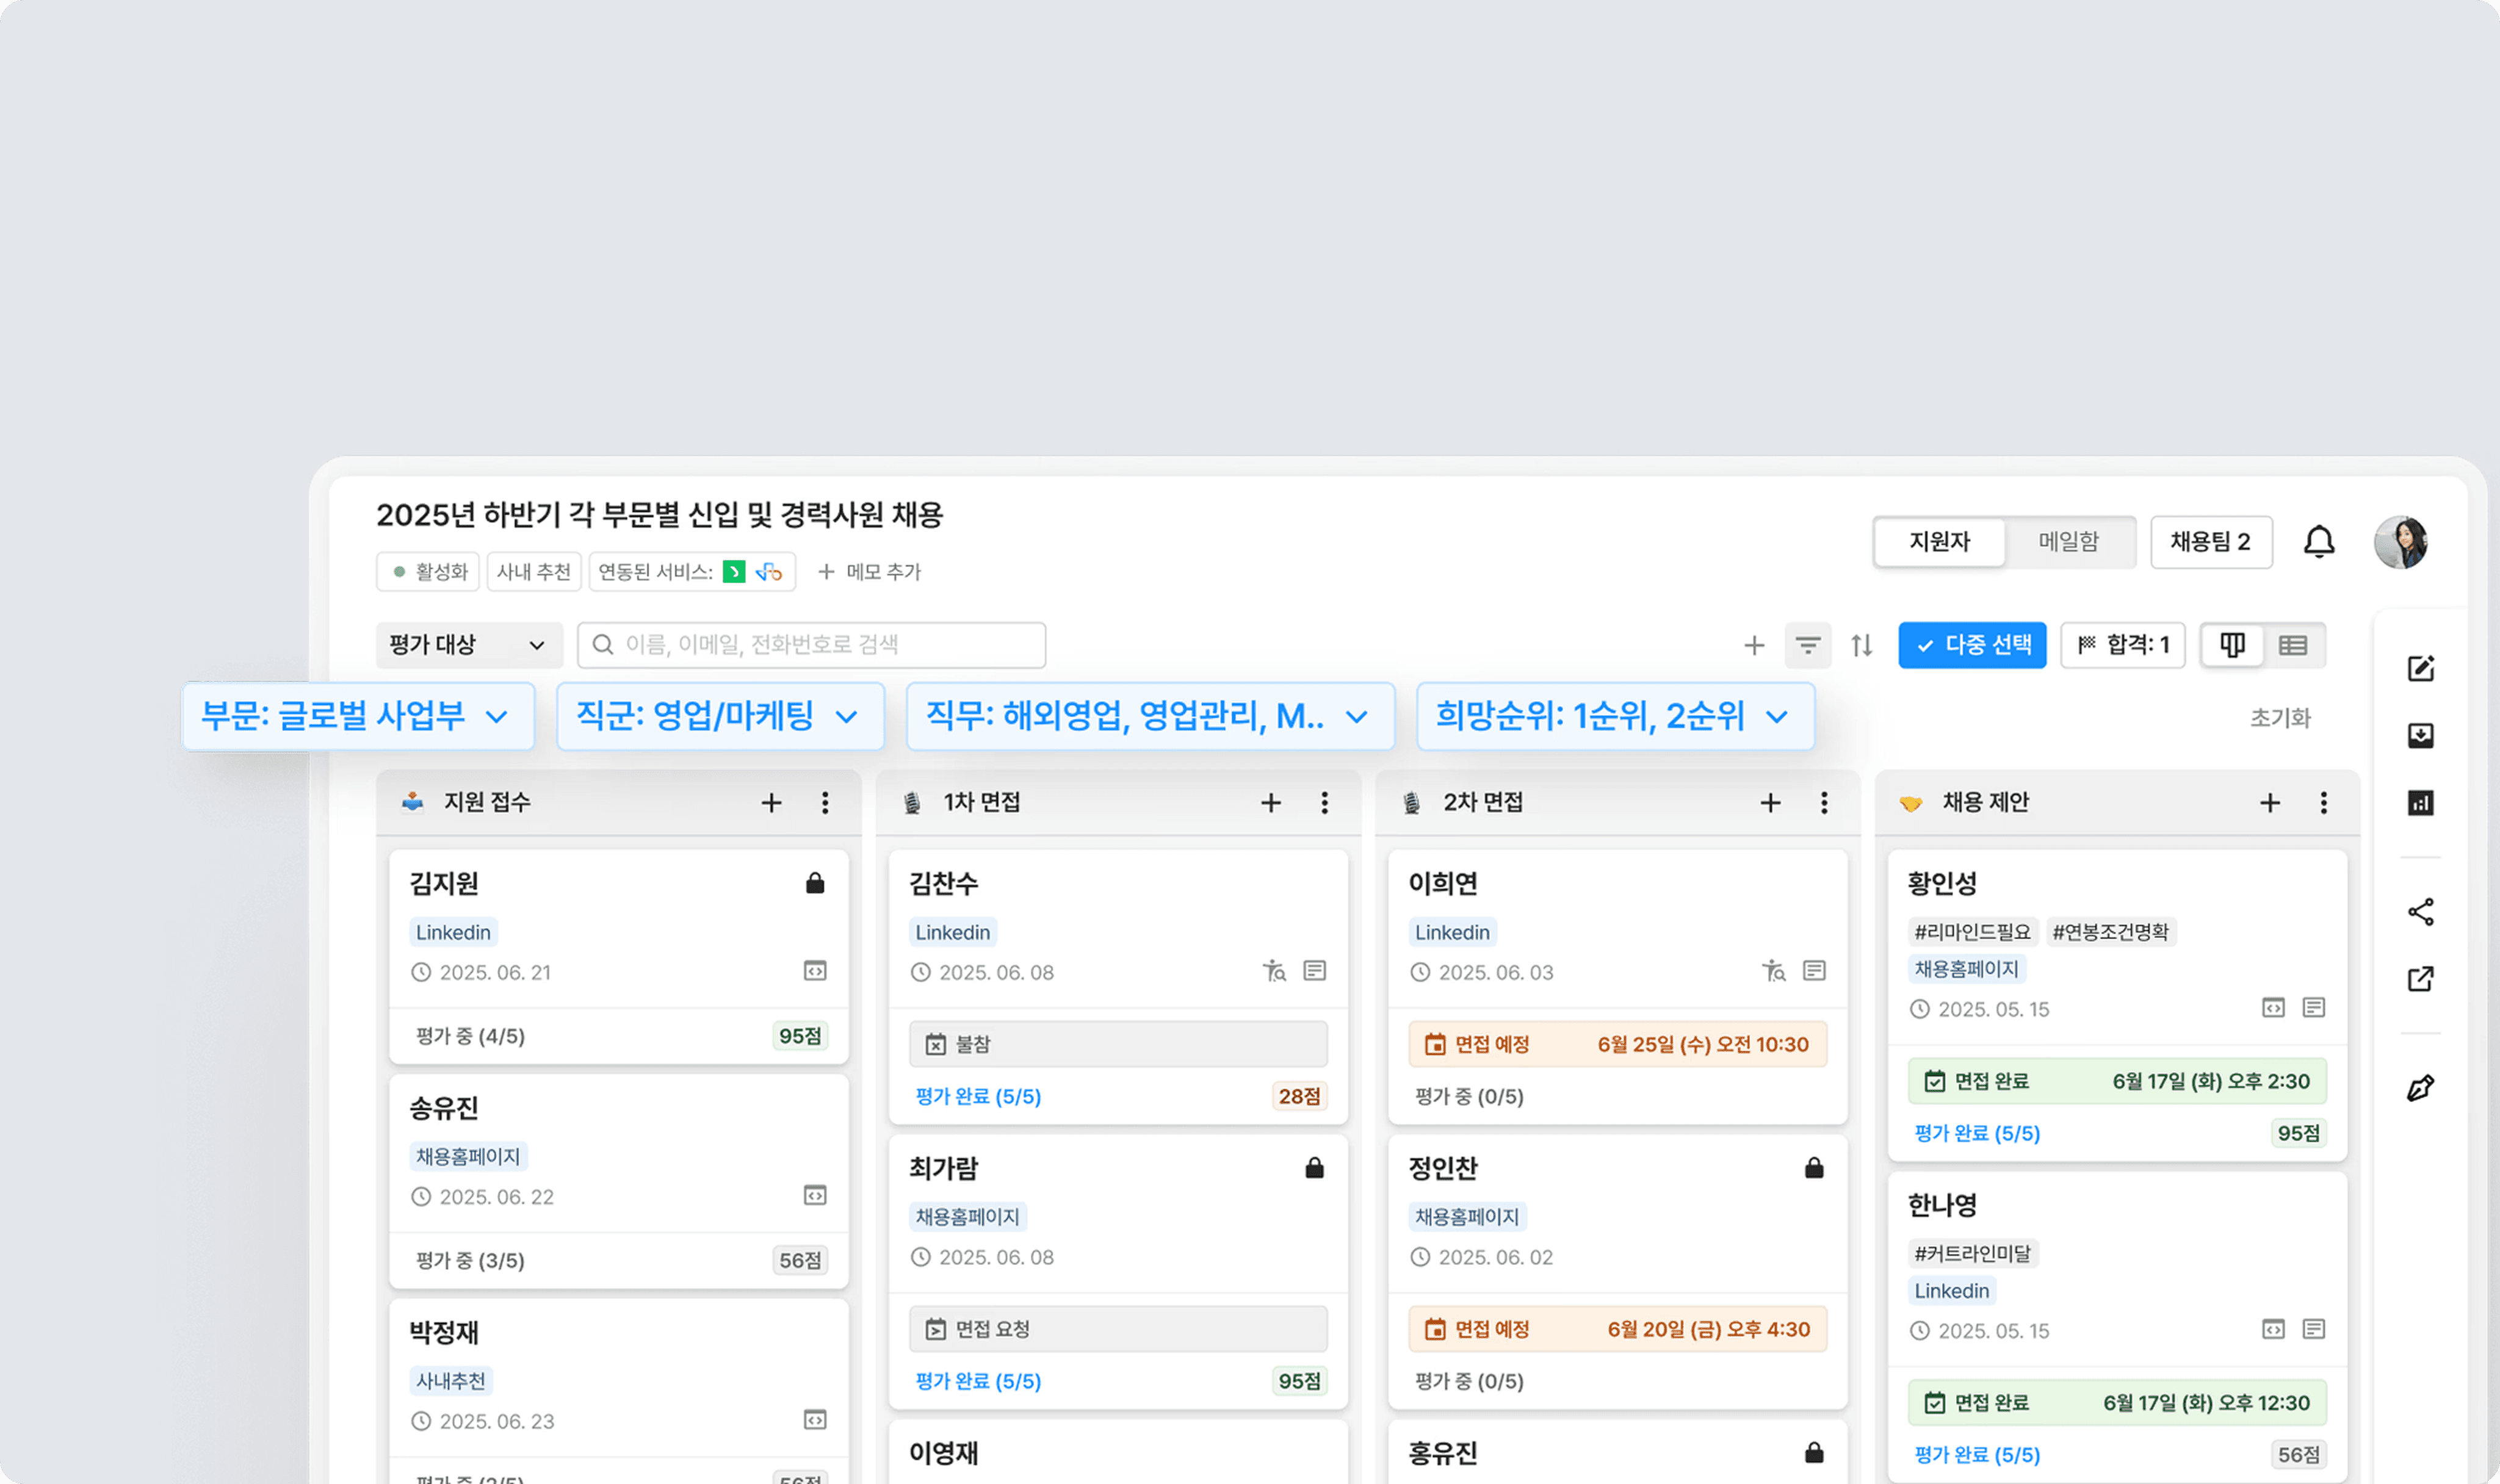Click the #리마인드필요 tag on 황인성 card

tap(1972, 932)
